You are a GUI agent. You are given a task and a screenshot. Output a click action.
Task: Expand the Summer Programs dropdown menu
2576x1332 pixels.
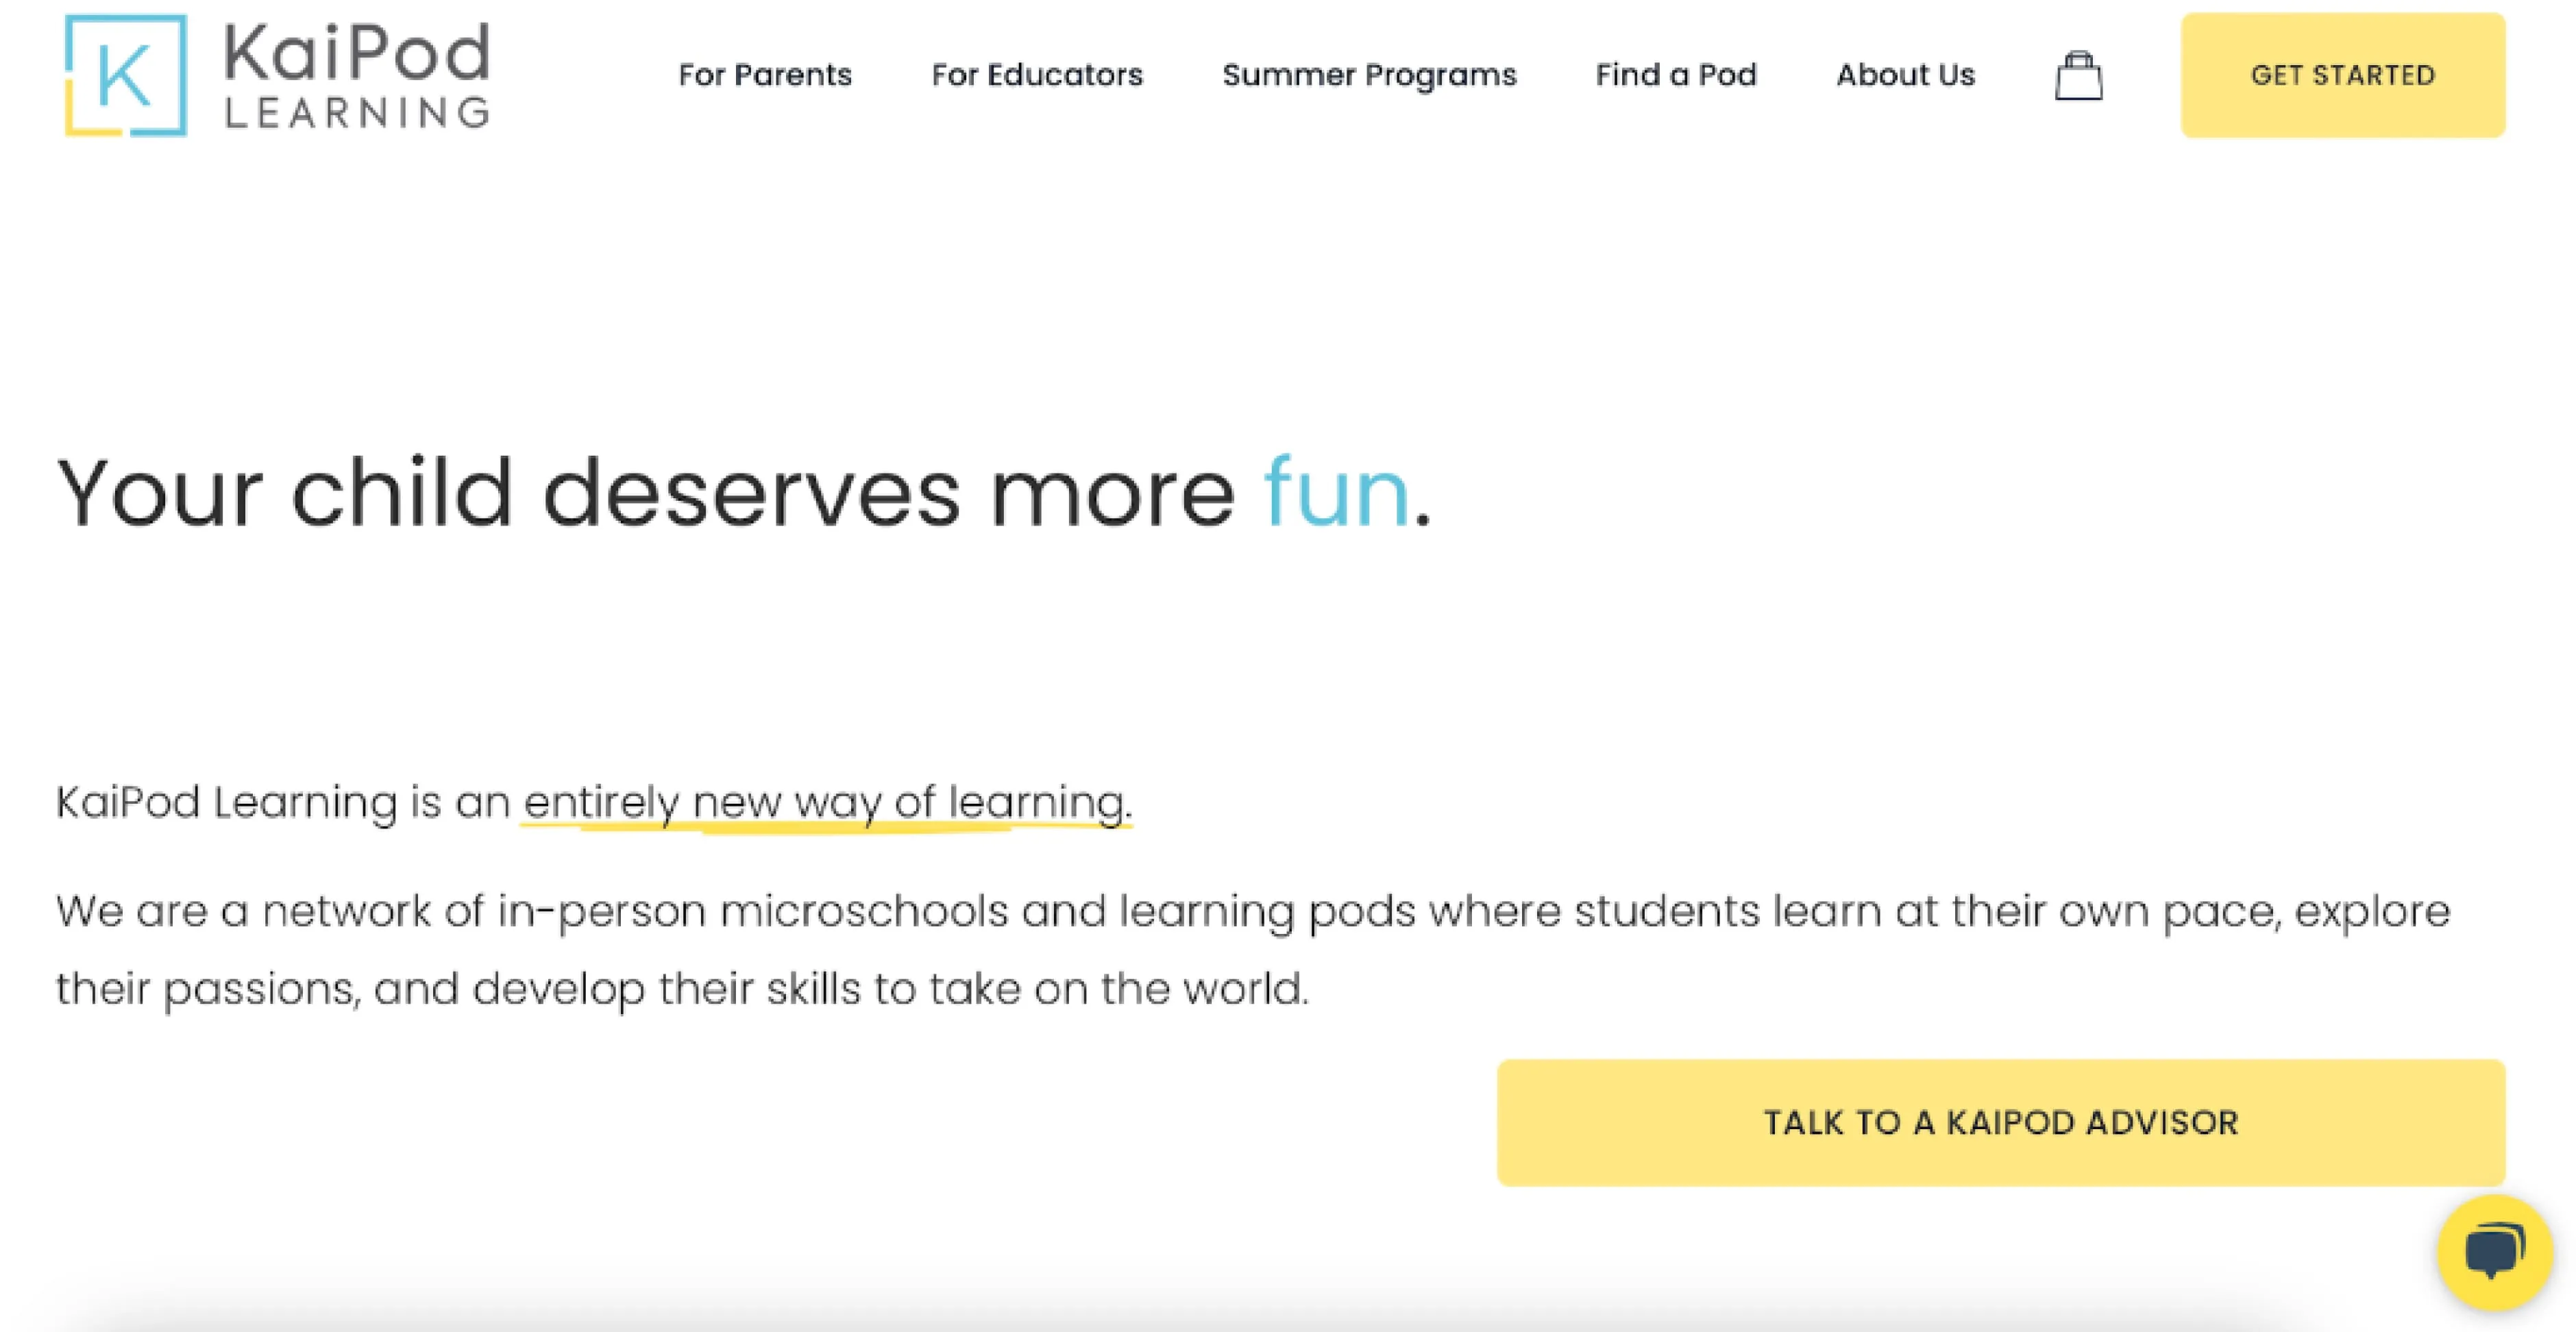click(1371, 73)
